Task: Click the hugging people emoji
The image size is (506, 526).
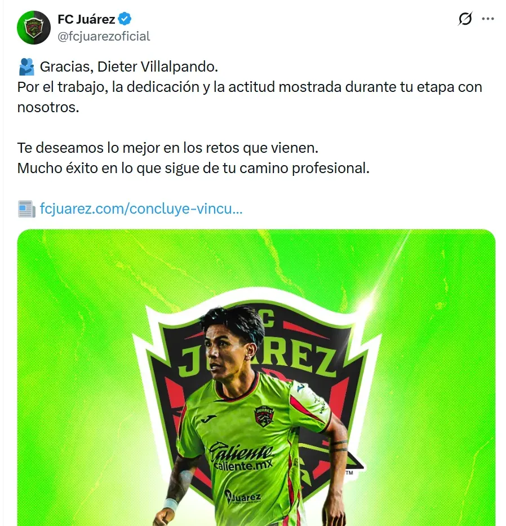Action: [x=26, y=67]
